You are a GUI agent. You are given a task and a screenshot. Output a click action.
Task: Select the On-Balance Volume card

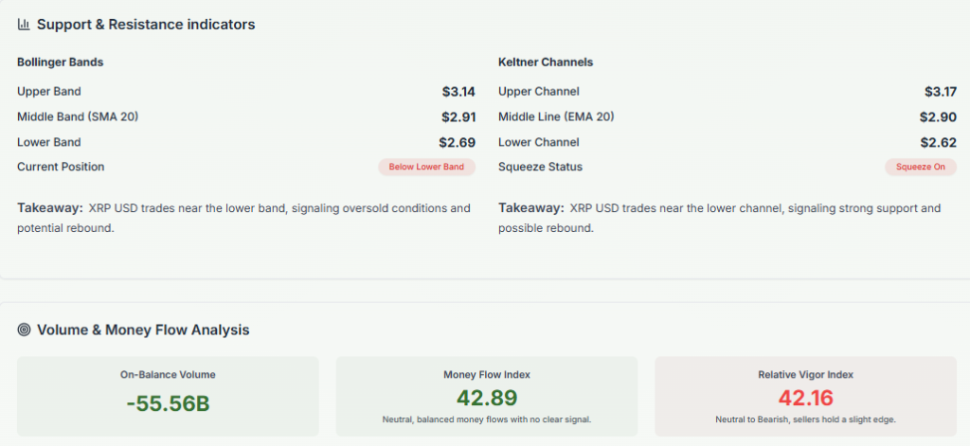(168, 396)
